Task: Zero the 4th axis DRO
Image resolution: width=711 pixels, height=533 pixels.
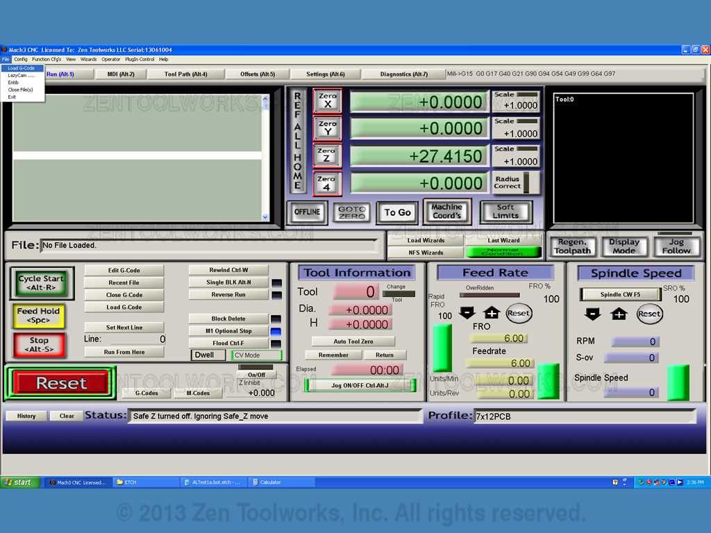Action: tap(327, 183)
